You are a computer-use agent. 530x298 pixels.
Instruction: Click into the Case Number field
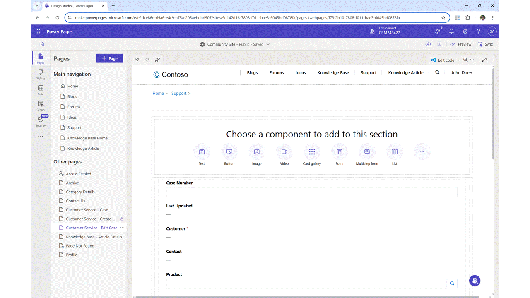coord(311,192)
